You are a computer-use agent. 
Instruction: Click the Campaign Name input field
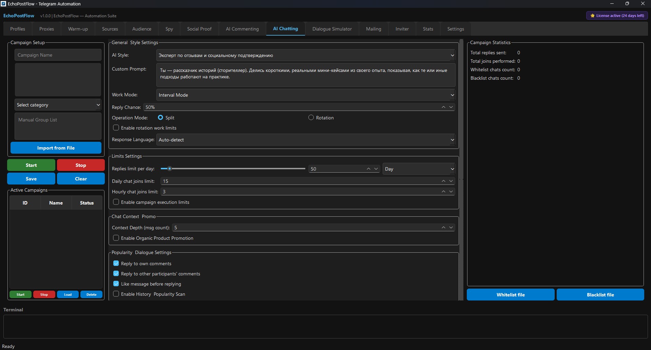click(x=58, y=55)
